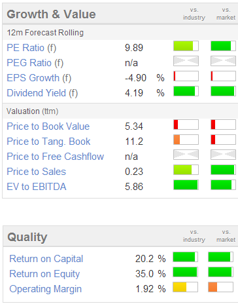Open the PEG Ratio (f) link
This screenshot has width=238, height=306.
pyautogui.click(x=35, y=63)
